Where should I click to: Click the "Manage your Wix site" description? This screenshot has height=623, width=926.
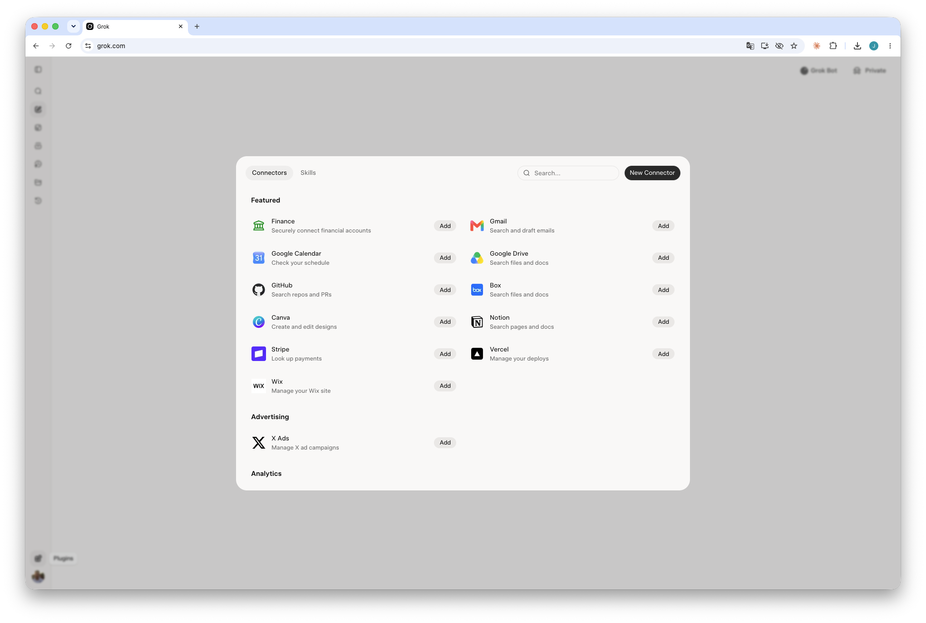pyautogui.click(x=301, y=391)
